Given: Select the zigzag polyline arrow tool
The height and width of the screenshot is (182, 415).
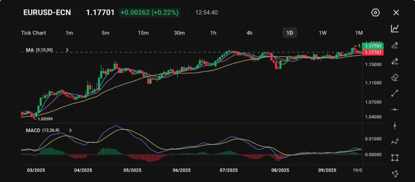Looking at the screenshot, I should click(x=395, y=142).
